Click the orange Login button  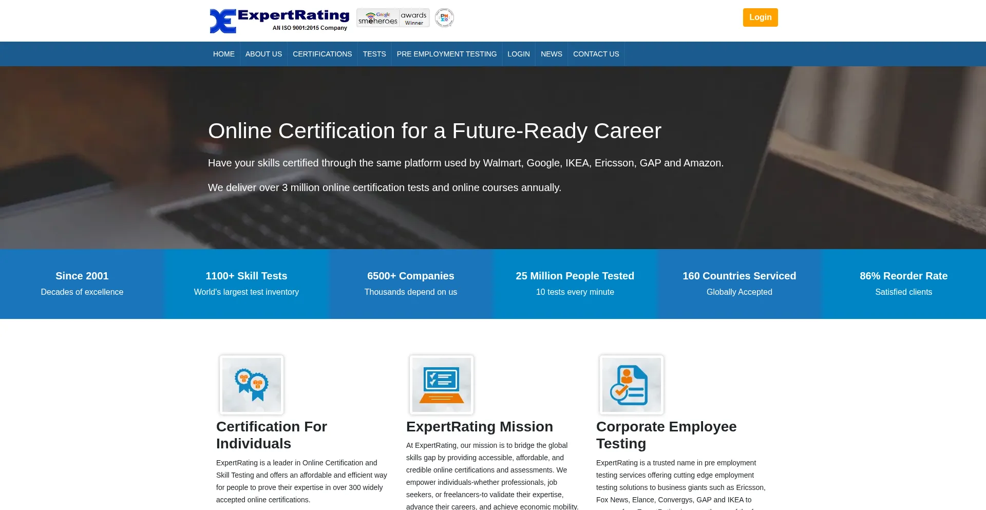tap(760, 17)
